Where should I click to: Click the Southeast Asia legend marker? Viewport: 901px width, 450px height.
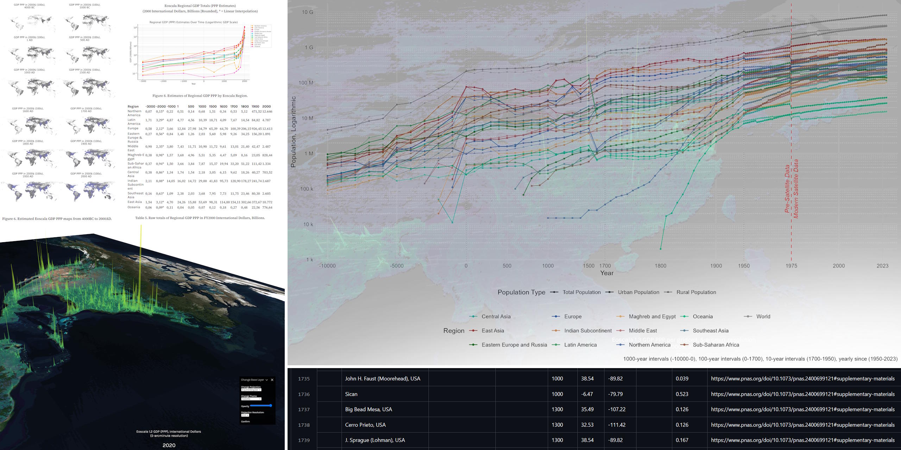tap(685, 330)
